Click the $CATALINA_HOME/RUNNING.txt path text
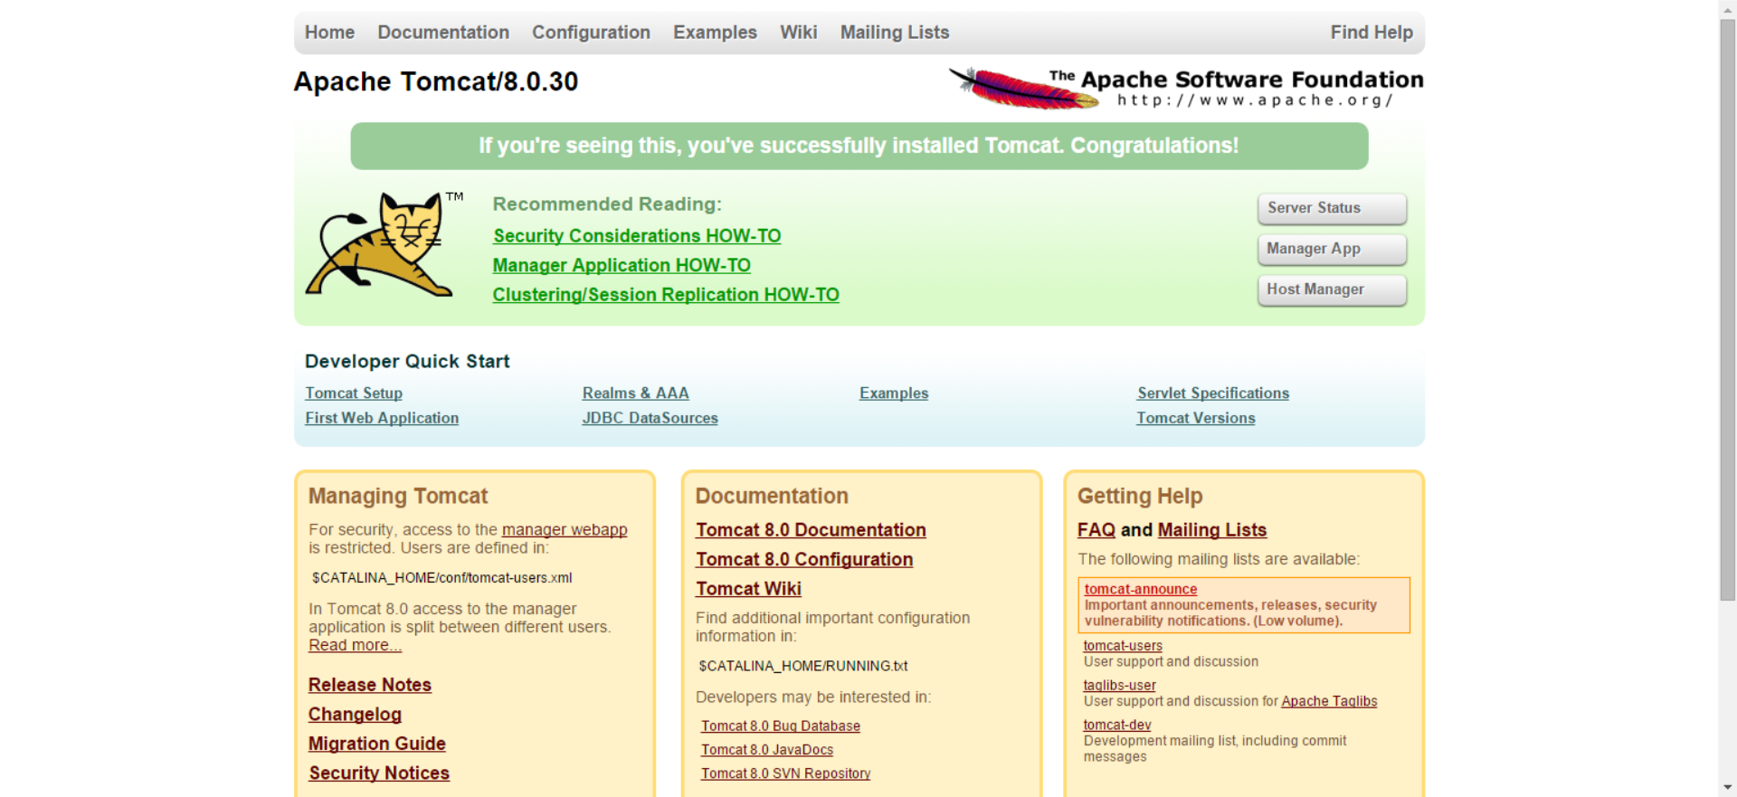 tap(803, 666)
